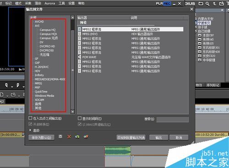Click the folder icon next to 中华骏捷
The height and width of the screenshot is (168, 229).
pyautogui.click(x=200, y=60)
